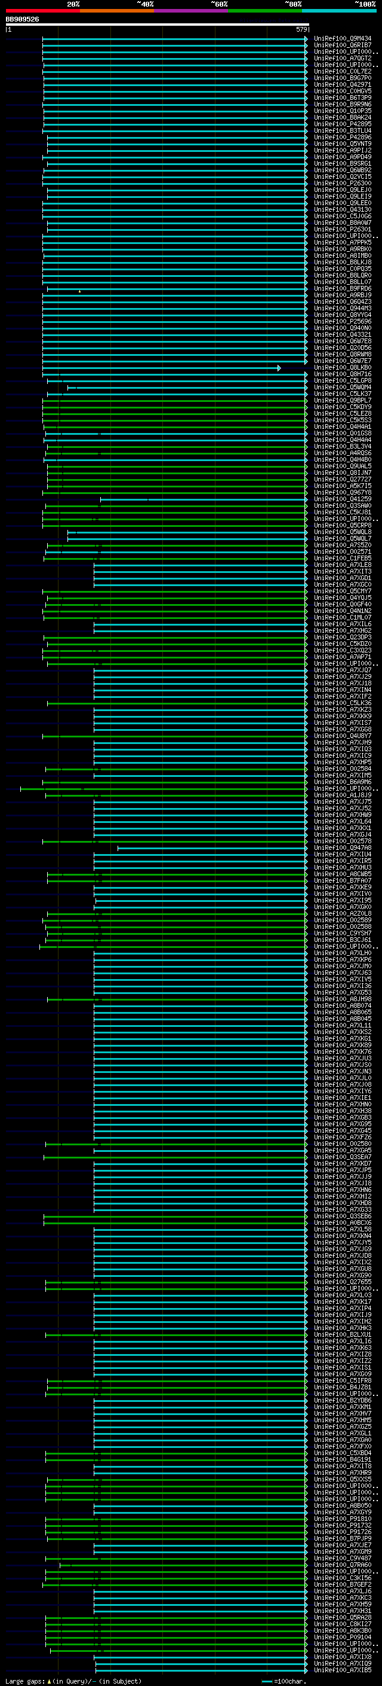Select hit label UniRef100_C3KI56
This screenshot has height=1686, width=382.
(x=343, y=1578)
